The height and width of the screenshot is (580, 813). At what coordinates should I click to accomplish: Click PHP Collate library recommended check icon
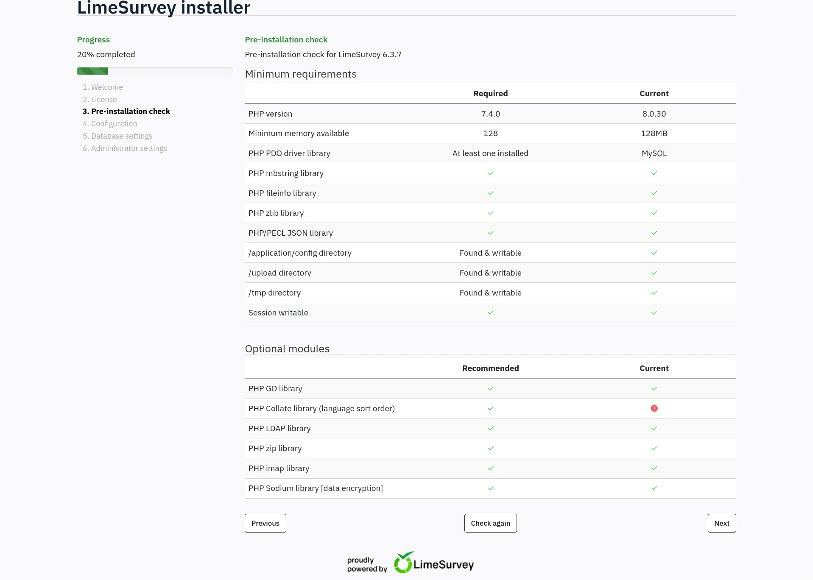[x=490, y=408]
